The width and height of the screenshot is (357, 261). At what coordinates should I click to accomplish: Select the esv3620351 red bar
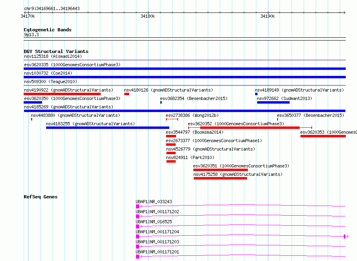coord(220,170)
